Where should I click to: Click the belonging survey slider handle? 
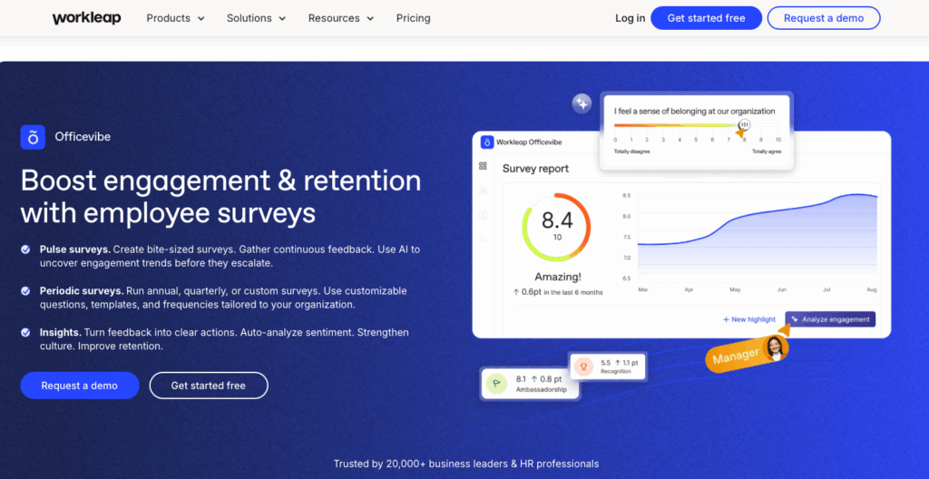pyautogui.click(x=744, y=125)
